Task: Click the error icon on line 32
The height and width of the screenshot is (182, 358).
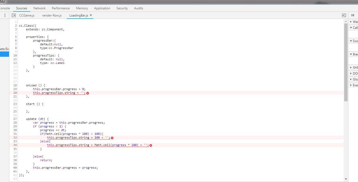Action: coord(112,138)
